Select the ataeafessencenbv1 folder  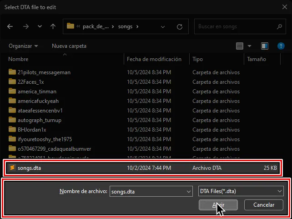click(x=40, y=111)
